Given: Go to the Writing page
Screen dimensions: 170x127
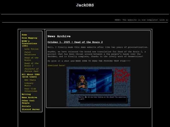Looking at the screenshot, I should coord(26,94).
